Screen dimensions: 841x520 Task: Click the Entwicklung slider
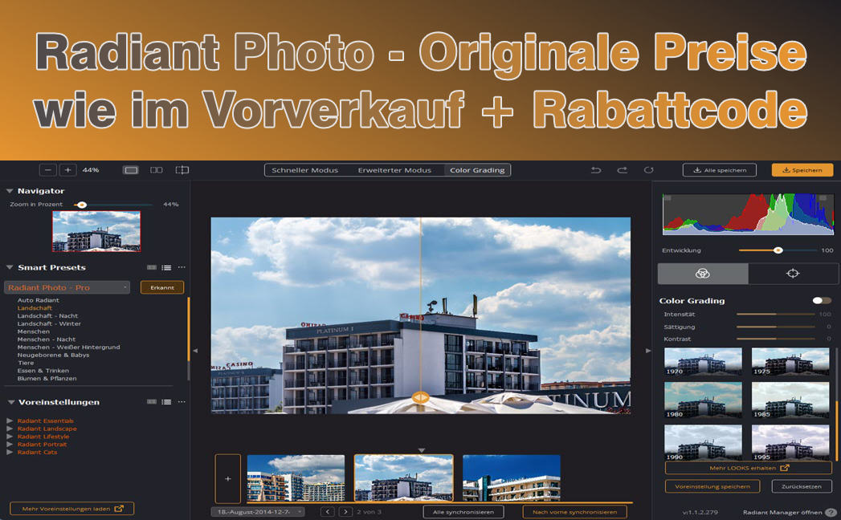[778, 250]
